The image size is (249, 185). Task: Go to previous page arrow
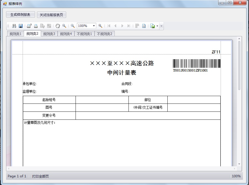pyautogui.click(x=116, y=26)
